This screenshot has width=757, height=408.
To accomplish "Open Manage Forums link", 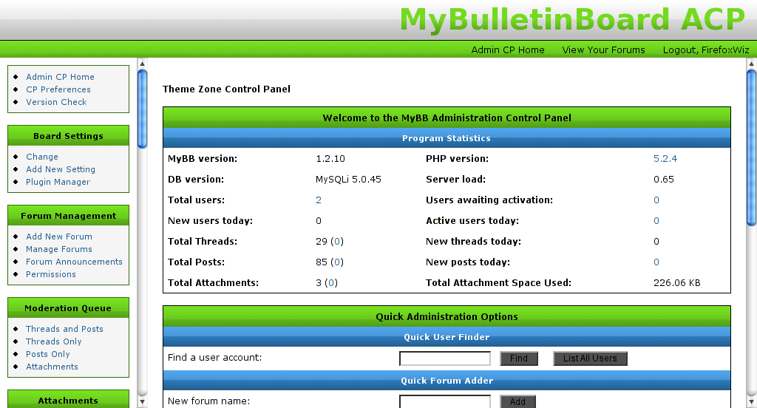I will tap(59, 248).
